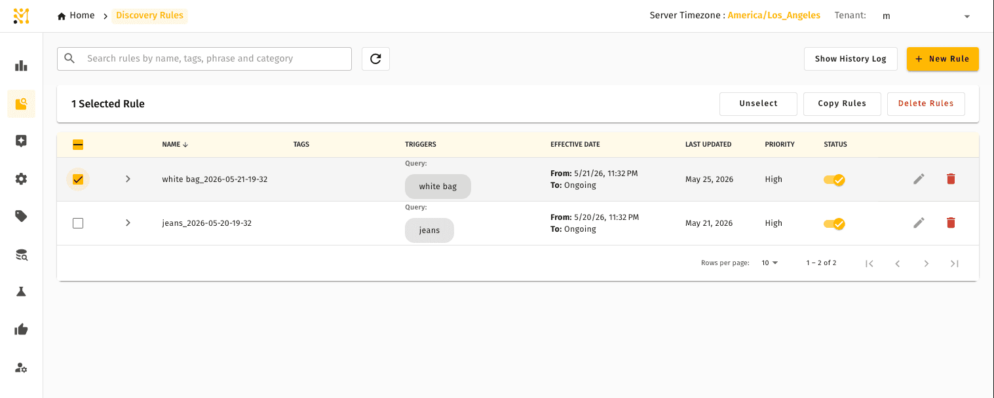Go to next page icon
The image size is (994, 398).
tap(927, 263)
